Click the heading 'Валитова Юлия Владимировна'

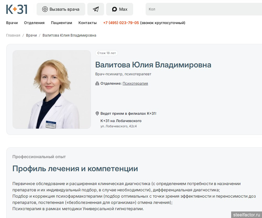(153, 65)
